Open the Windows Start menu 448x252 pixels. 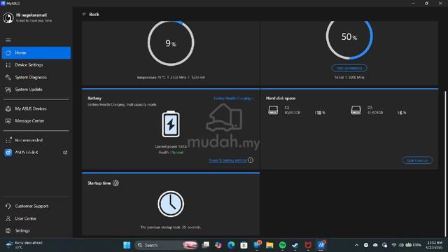[127, 245]
